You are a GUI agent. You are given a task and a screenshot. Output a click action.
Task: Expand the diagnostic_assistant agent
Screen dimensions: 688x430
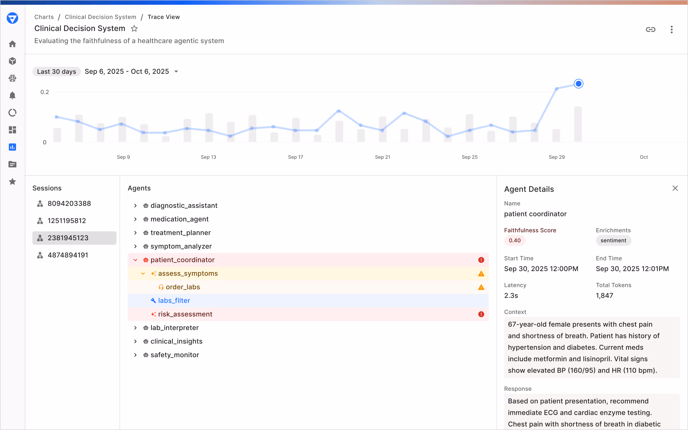[135, 206]
